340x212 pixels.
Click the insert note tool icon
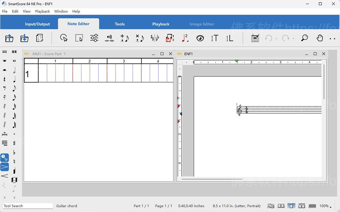tap(124, 38)
